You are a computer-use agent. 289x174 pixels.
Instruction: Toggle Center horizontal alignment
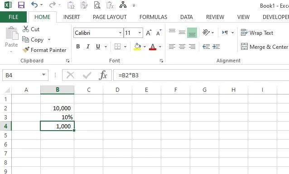(182, 47)
